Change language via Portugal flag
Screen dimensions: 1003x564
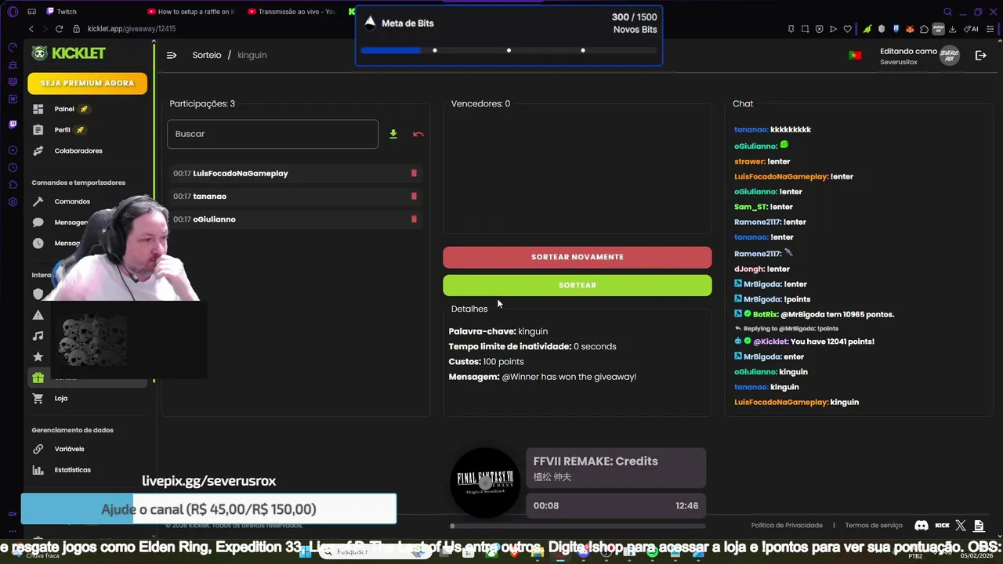[x=855, y=55]
